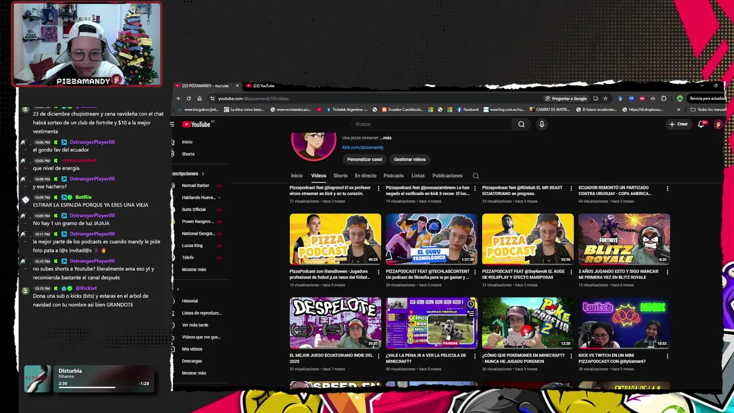Open Lucas King subscription

click(x=192, y=246)
